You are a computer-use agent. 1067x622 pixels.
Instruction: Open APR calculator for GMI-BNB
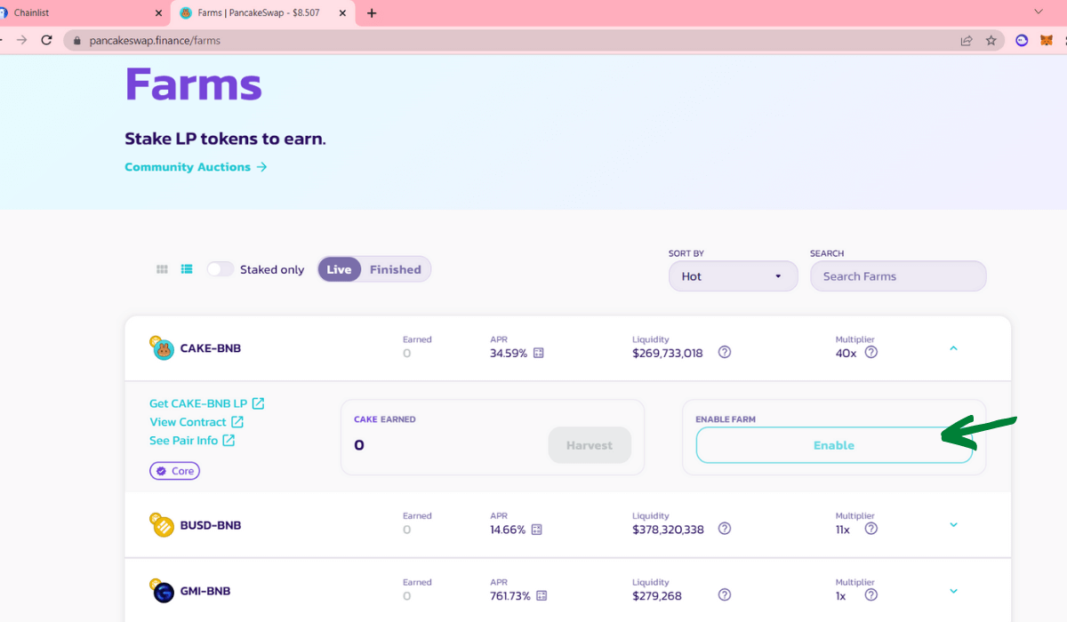tap(542, 596)
